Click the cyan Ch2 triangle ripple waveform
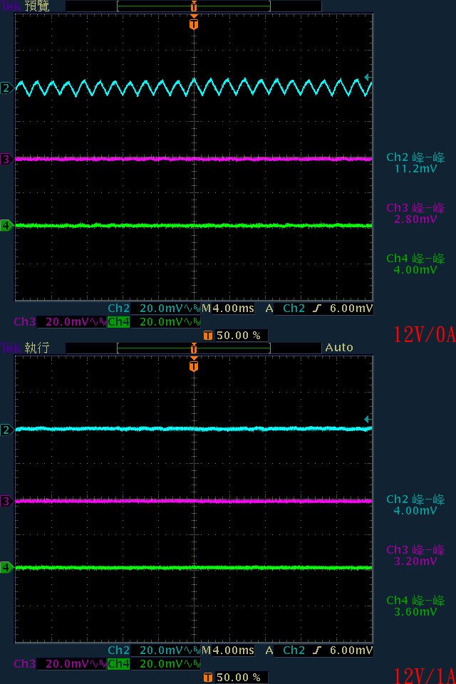Screen dimensions: 456x684 click(194, 87)
